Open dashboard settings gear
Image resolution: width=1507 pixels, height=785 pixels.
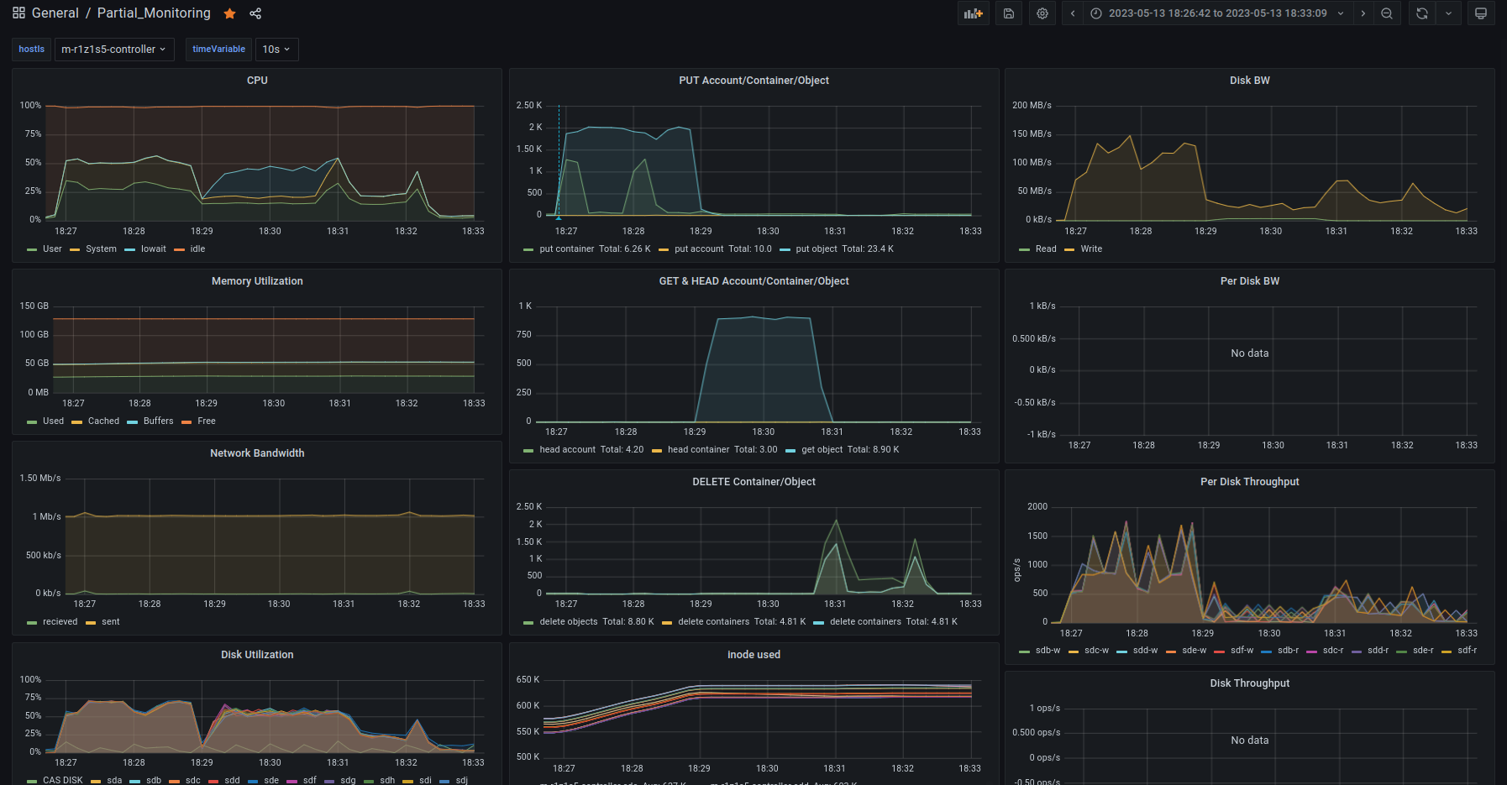1042,13
